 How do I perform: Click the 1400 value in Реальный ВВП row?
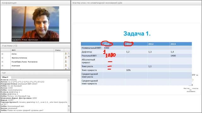coord(173,56)
